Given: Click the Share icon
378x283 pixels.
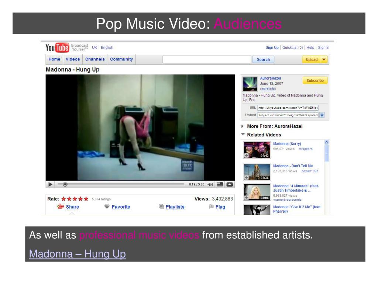Looking at the screenshot, I should tap(60, 206).
